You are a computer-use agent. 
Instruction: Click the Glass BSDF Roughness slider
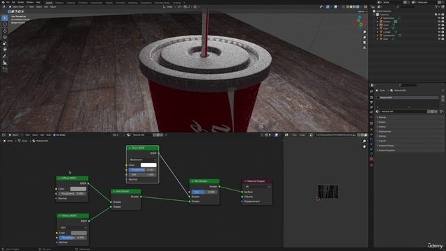(142, 170)
